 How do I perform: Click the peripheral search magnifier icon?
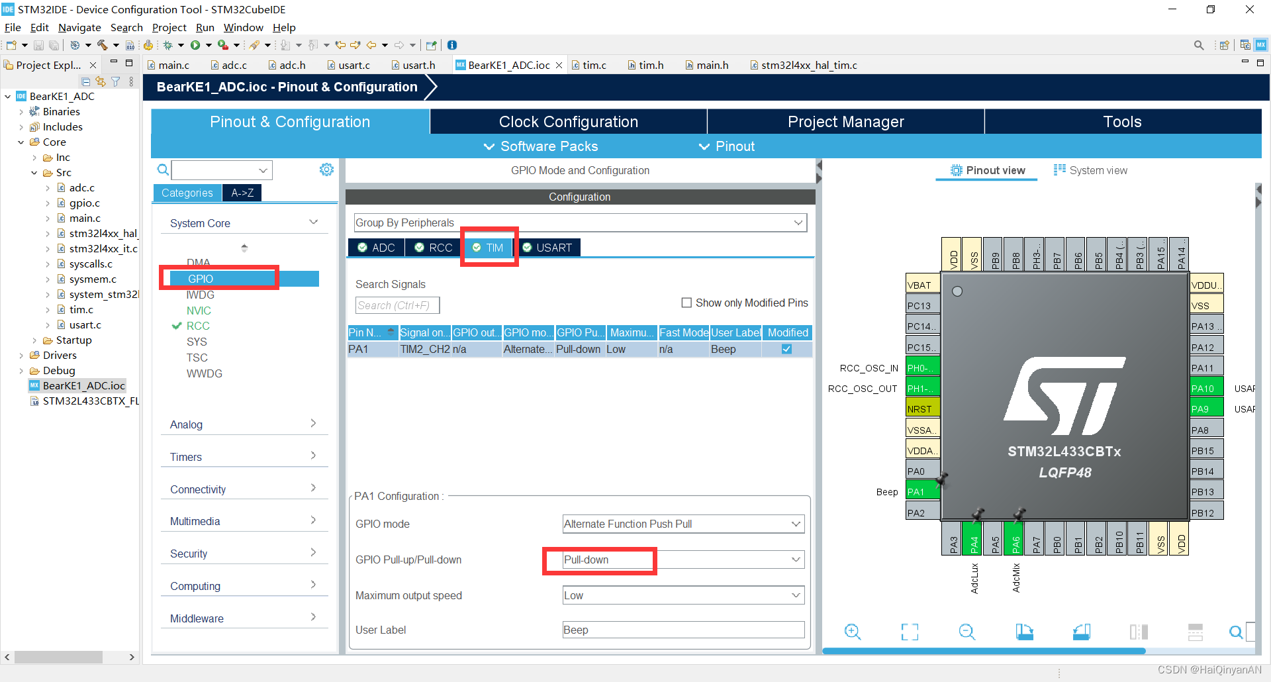[163, 170]
